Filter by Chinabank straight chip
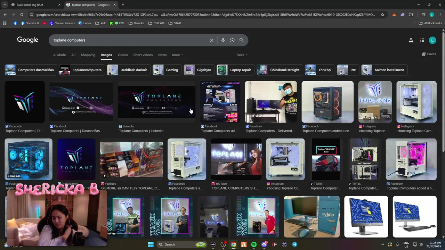This screenshot has width=445, height=250. (280, 70)
